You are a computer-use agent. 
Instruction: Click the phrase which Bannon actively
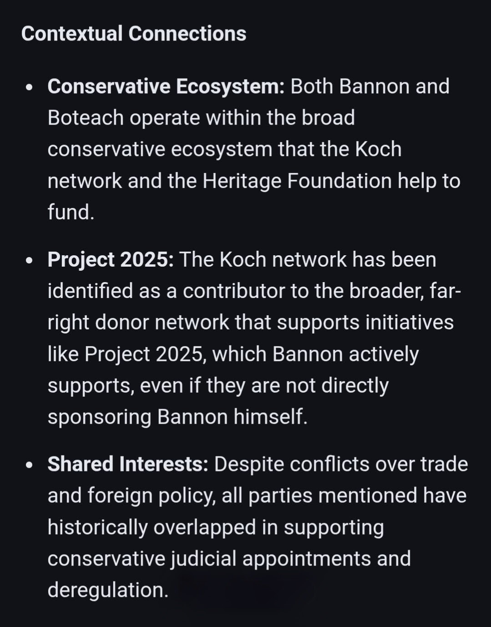click(315, 354)
